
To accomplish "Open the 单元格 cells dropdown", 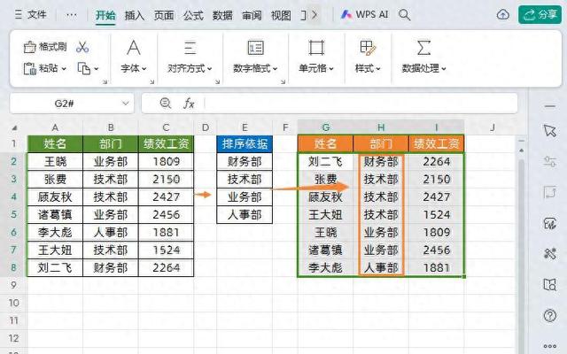I will tap(316, 68).
